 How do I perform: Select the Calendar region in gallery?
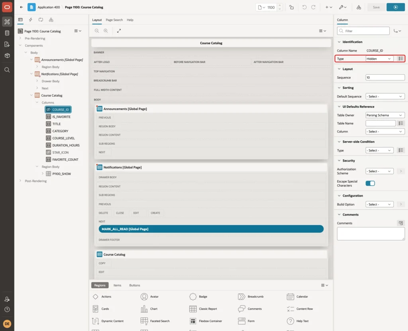click(297, 296)
